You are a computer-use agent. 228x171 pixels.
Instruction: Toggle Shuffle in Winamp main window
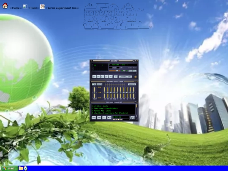[x=123, y=76]
